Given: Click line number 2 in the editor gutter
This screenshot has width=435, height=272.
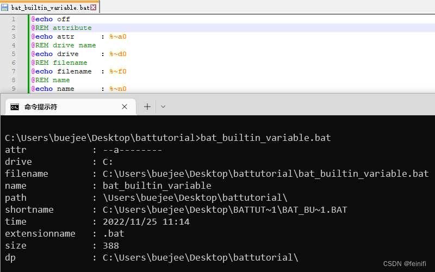Looking at the screenshot, I should pyautogui.click(x=13, y=28).
